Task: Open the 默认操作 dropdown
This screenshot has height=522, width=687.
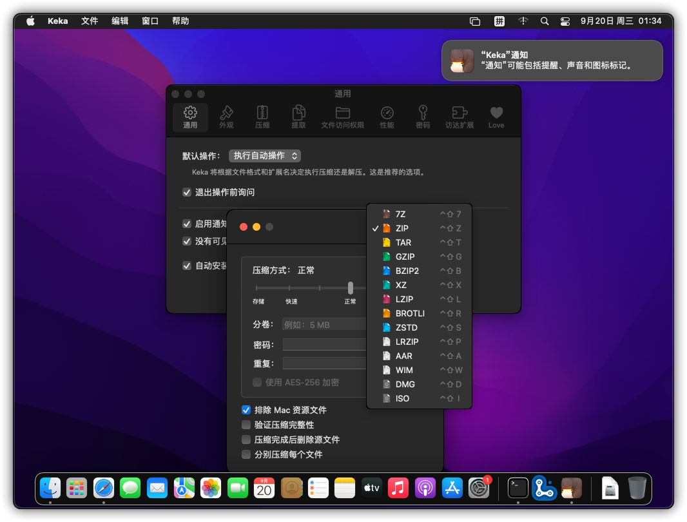Action: coord(265,155)
